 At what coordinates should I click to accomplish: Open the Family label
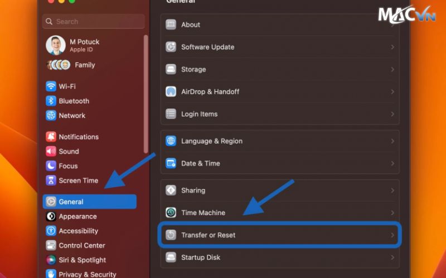tap(85, 65)
